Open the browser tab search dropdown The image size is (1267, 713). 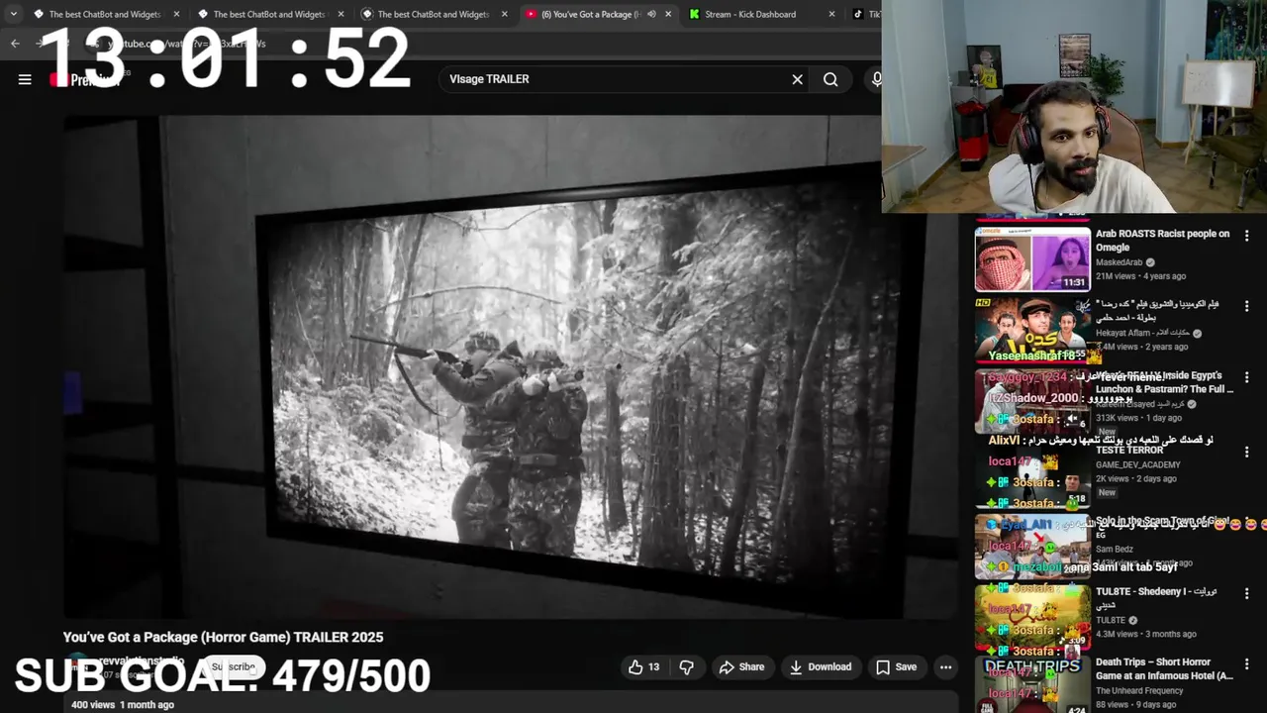(13, 14)
